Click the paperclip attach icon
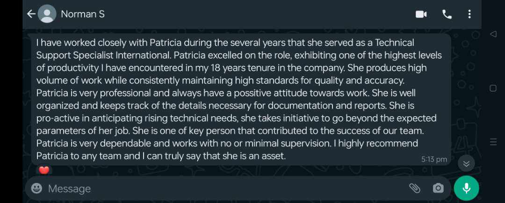Viewport: 505px width, 203px height. (x=414, y=188)
